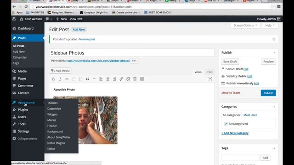Edit the post Status link
The image size is (294, 165).
[246, 69]
